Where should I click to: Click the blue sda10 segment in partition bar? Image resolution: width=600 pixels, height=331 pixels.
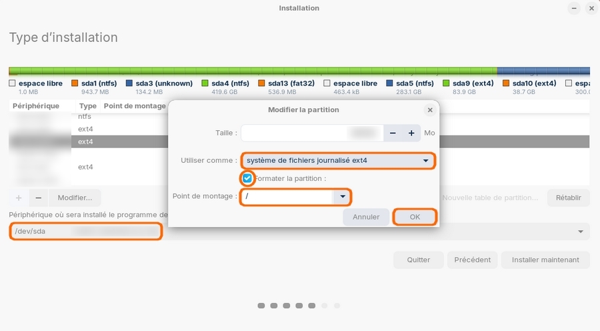(543, 71)
